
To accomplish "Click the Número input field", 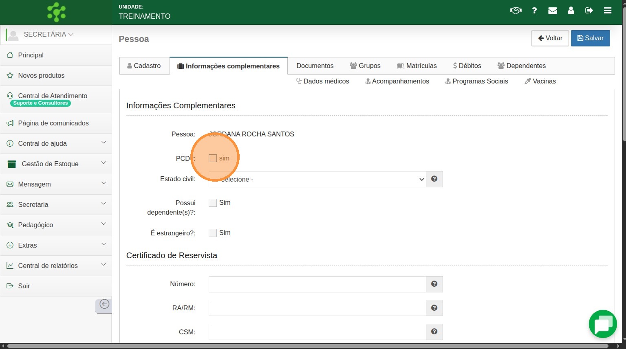I will [x=317, y=284].
